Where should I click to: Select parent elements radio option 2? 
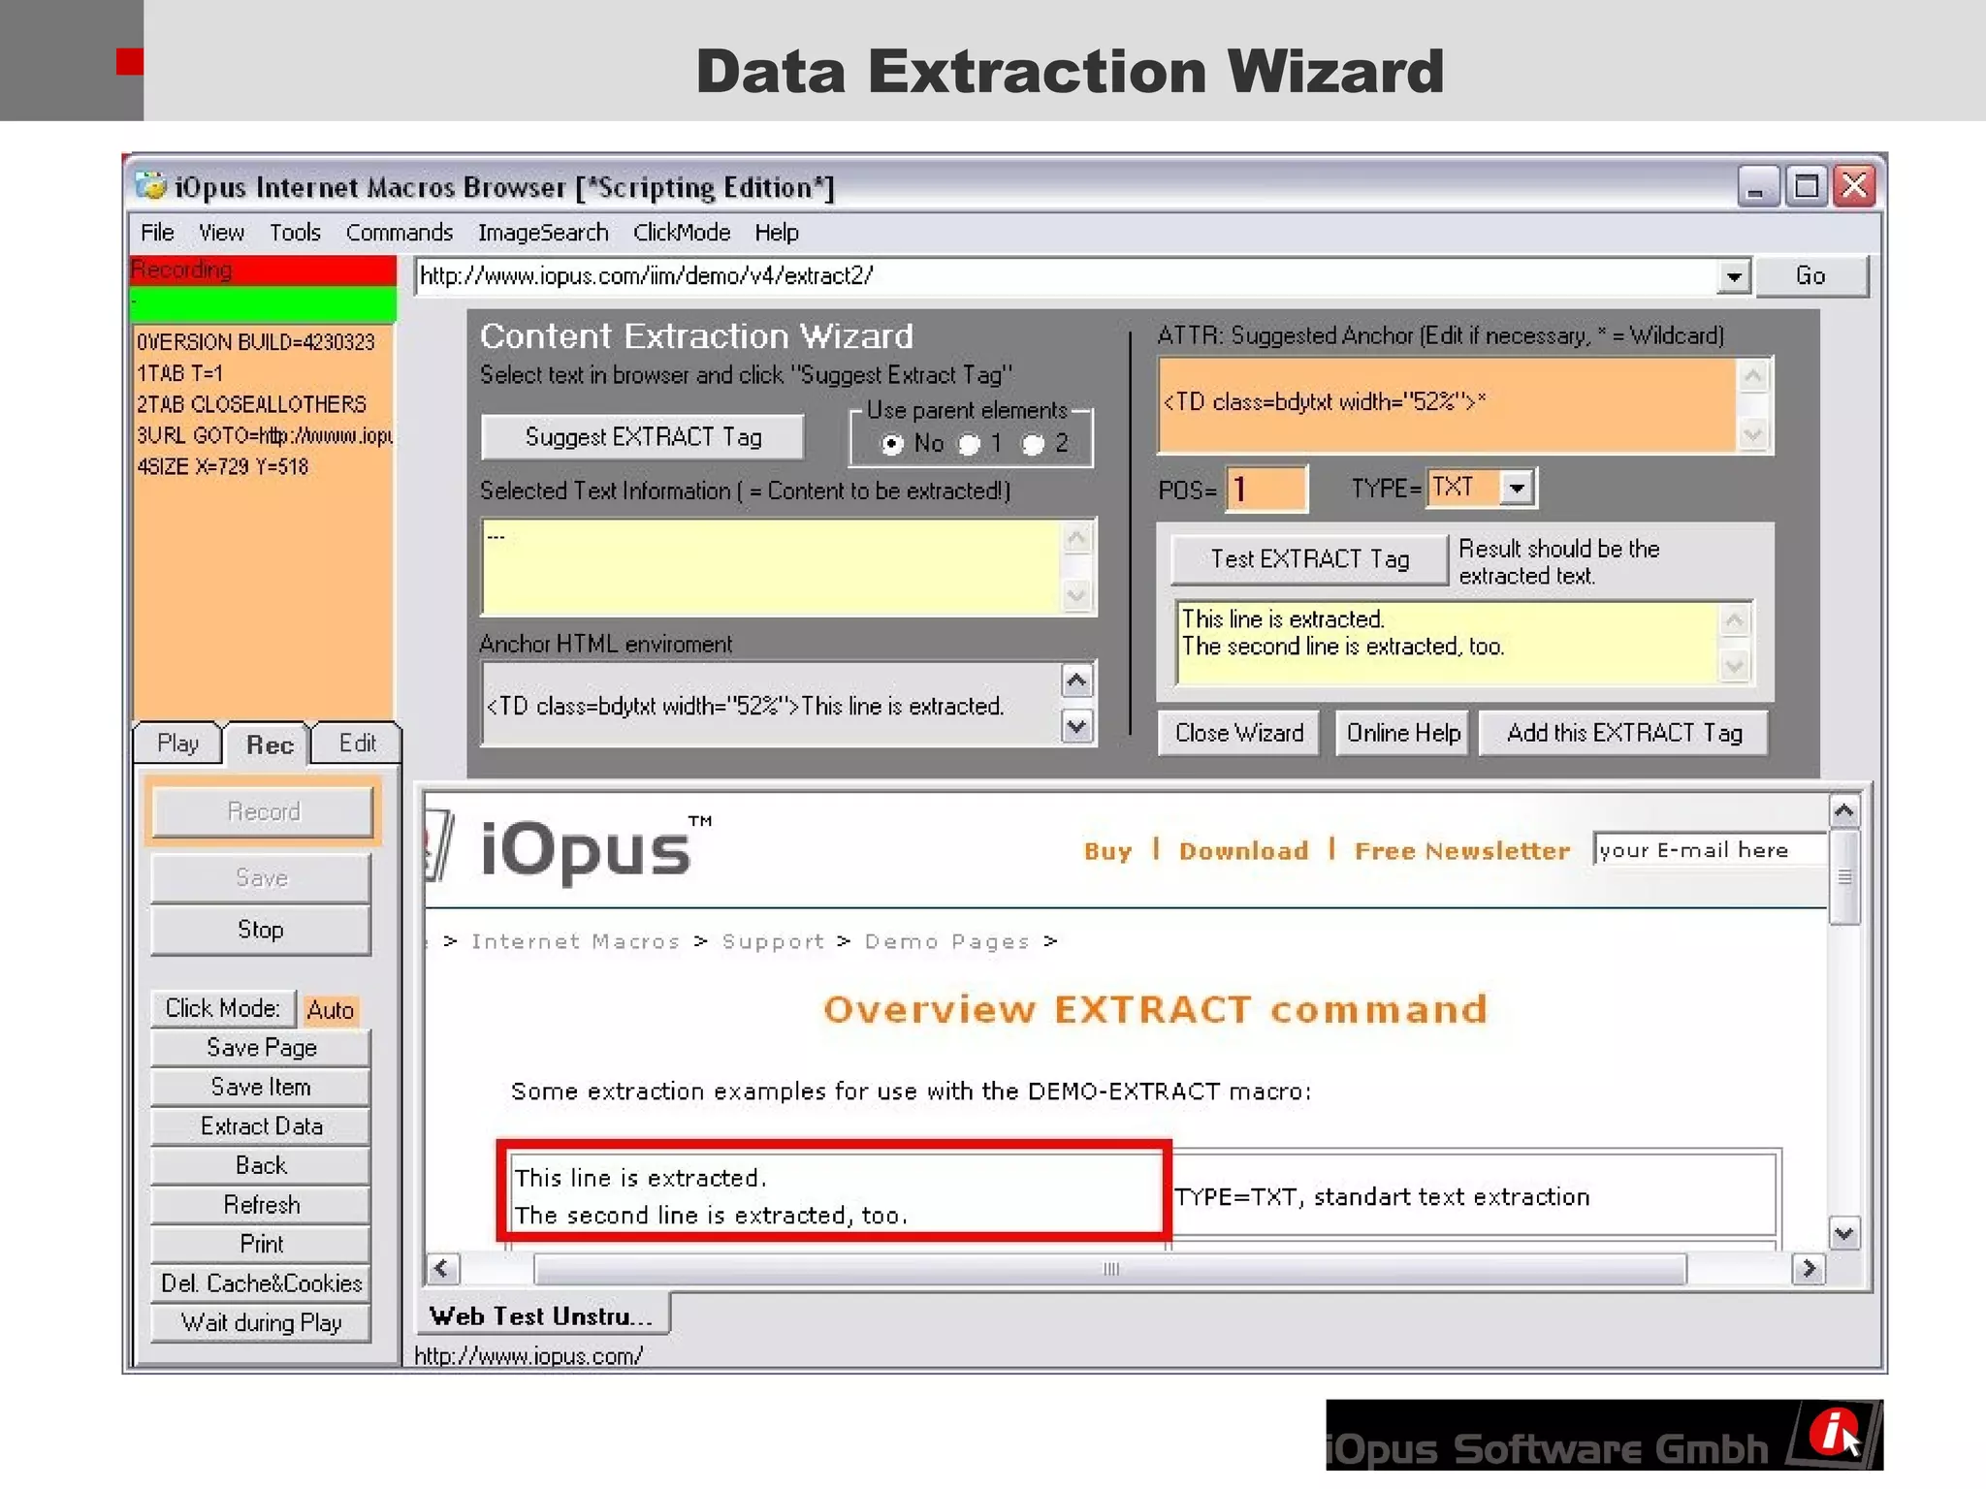pyautogui.click(x=1034, y=444)
